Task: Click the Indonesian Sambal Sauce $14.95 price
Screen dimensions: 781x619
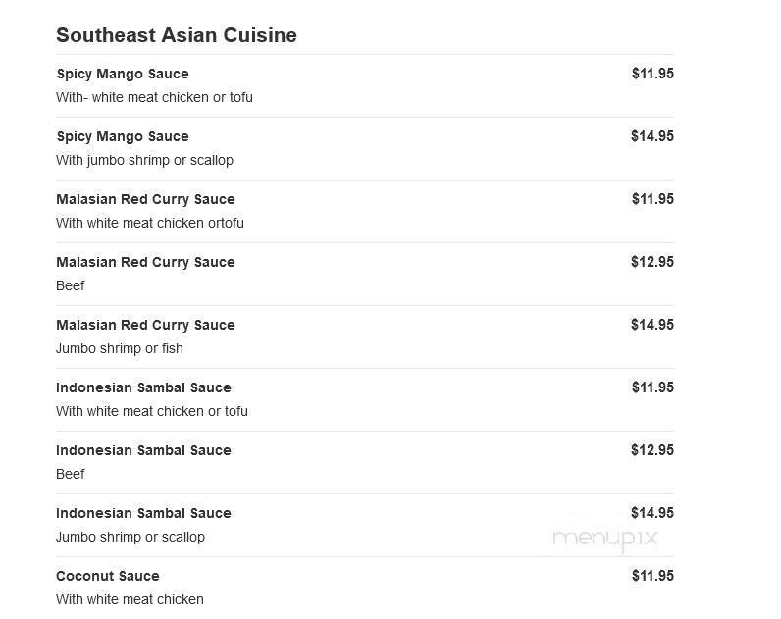Action: [652, 513]
